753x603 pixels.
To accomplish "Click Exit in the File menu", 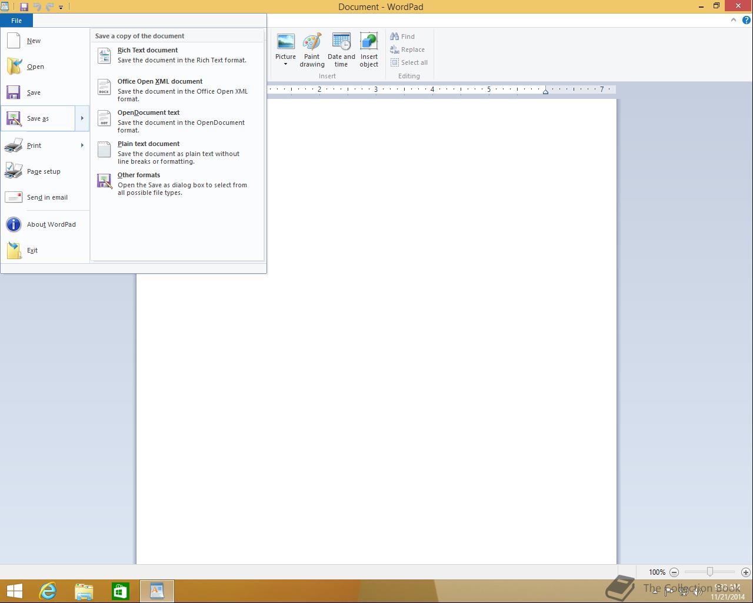I will pos(45,250).
